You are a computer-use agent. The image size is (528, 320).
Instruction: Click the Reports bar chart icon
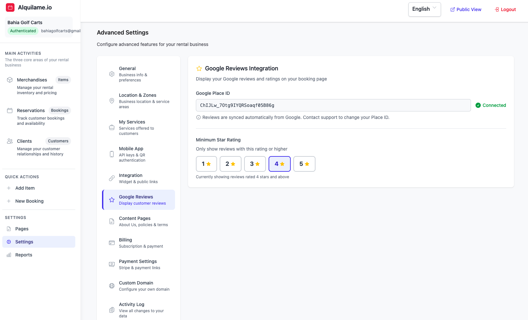click(x=9, y=255)
